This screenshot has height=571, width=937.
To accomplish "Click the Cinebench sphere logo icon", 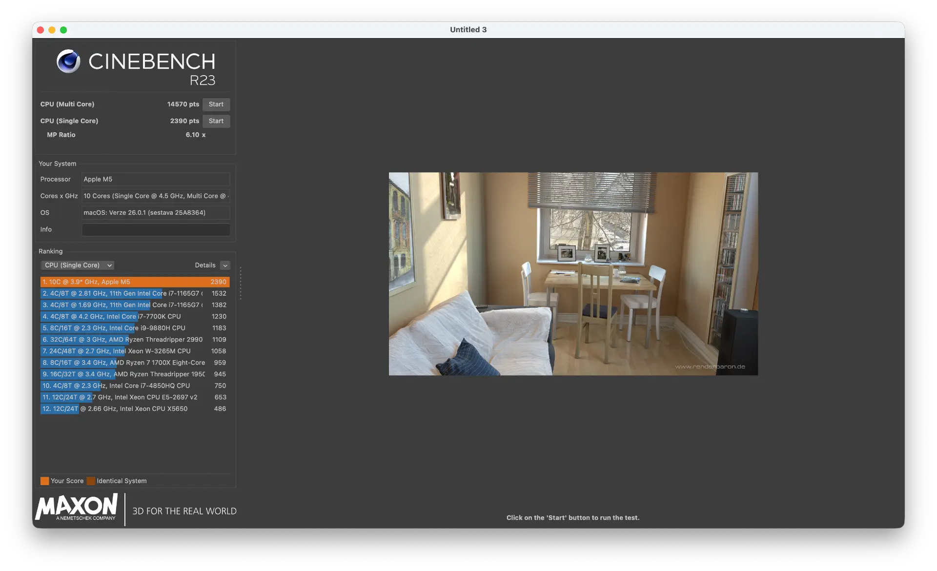I will point(68,61).
